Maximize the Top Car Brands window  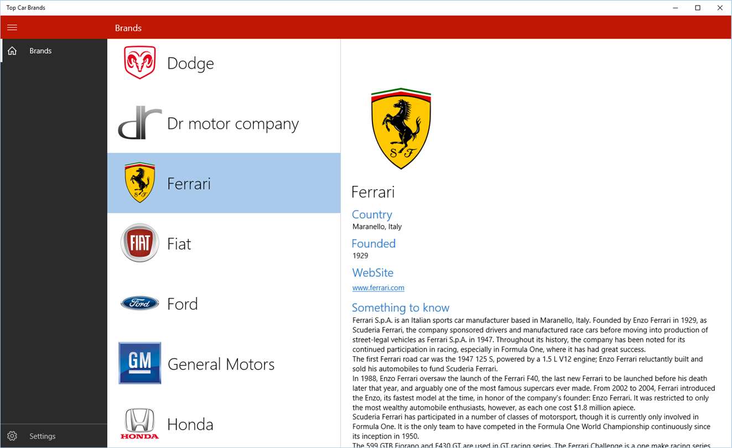tap(698, 8)
